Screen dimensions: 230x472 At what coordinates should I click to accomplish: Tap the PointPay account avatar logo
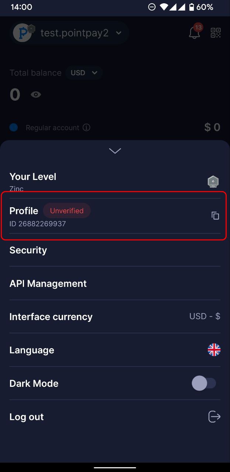point(23,33)
